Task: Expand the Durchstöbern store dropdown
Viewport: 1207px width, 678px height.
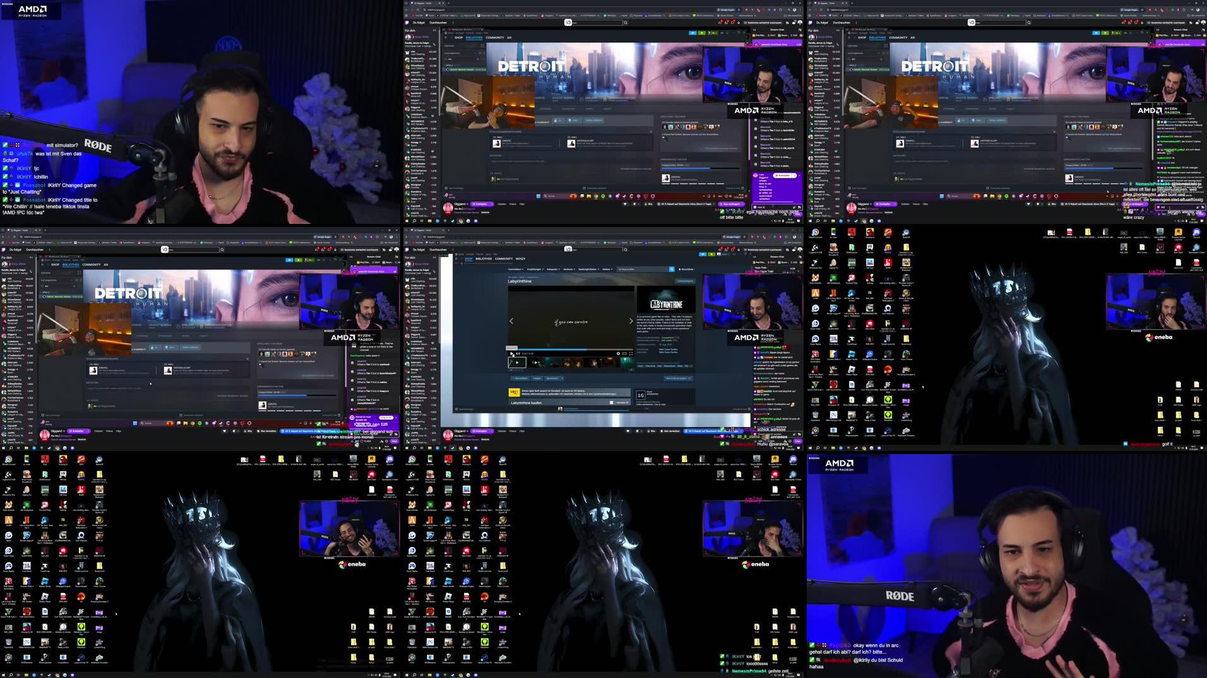Action: pos(515,269)
